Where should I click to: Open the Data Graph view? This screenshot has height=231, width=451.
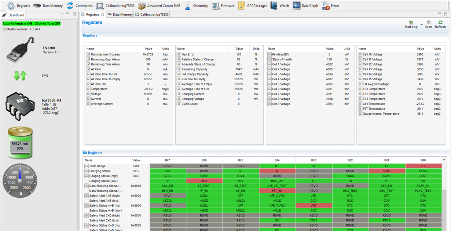click(x=305, y=6)
